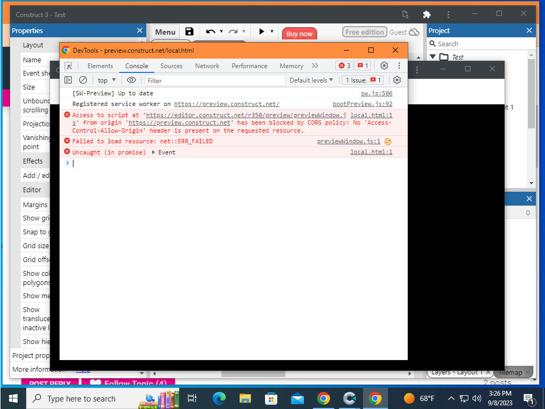
Task: Show more DevTools tabs with the double chevron
Action: (x=315, y=66)
